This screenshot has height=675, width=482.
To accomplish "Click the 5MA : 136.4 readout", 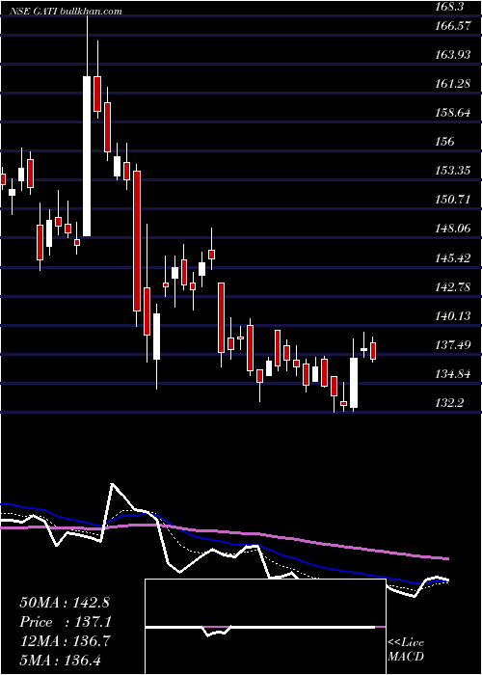I will pyautogui.click(x=61, y=661).
